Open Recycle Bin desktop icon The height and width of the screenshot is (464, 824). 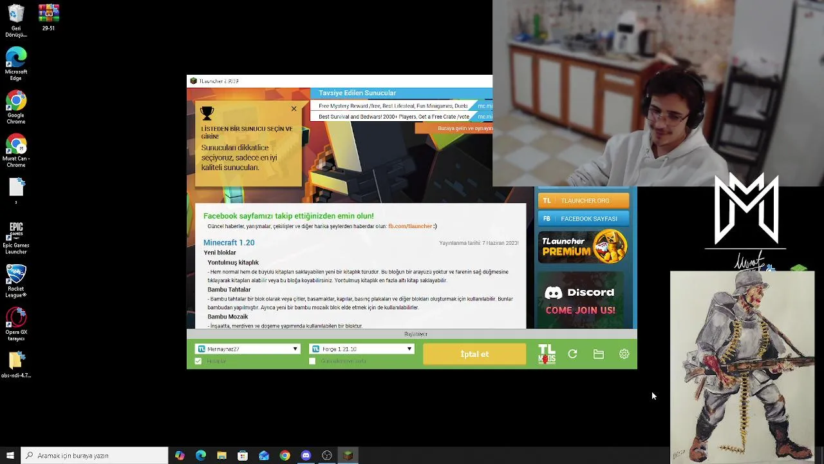(16, 21)
